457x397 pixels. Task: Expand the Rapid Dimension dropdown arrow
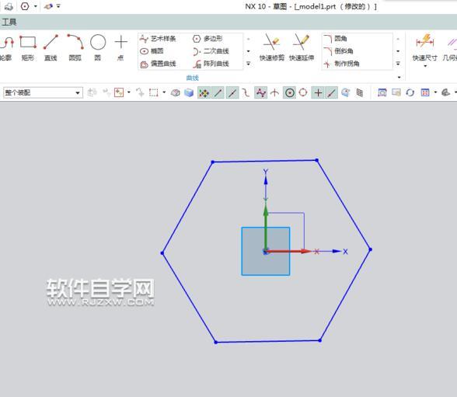pos(425,66)
